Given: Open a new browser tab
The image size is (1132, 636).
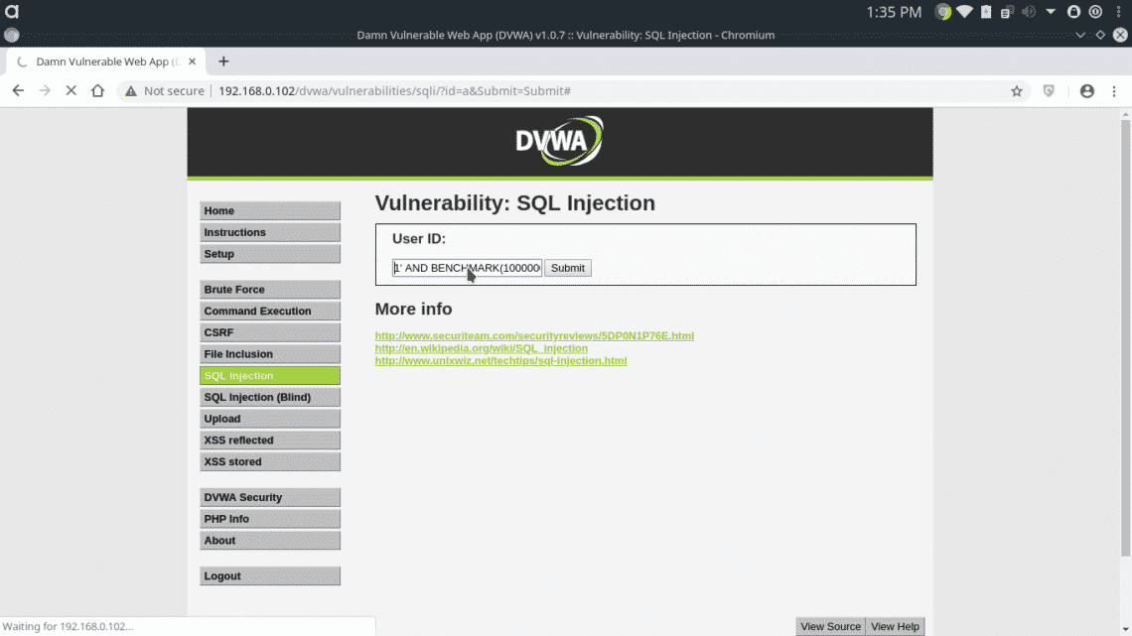Looking at the screenshot, I should (x=223, y=62).
